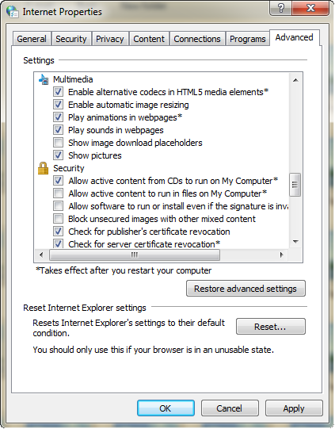Click the Internet Properties globe icon in title bar
Screen dimensions: 335x429
point(13,12)
